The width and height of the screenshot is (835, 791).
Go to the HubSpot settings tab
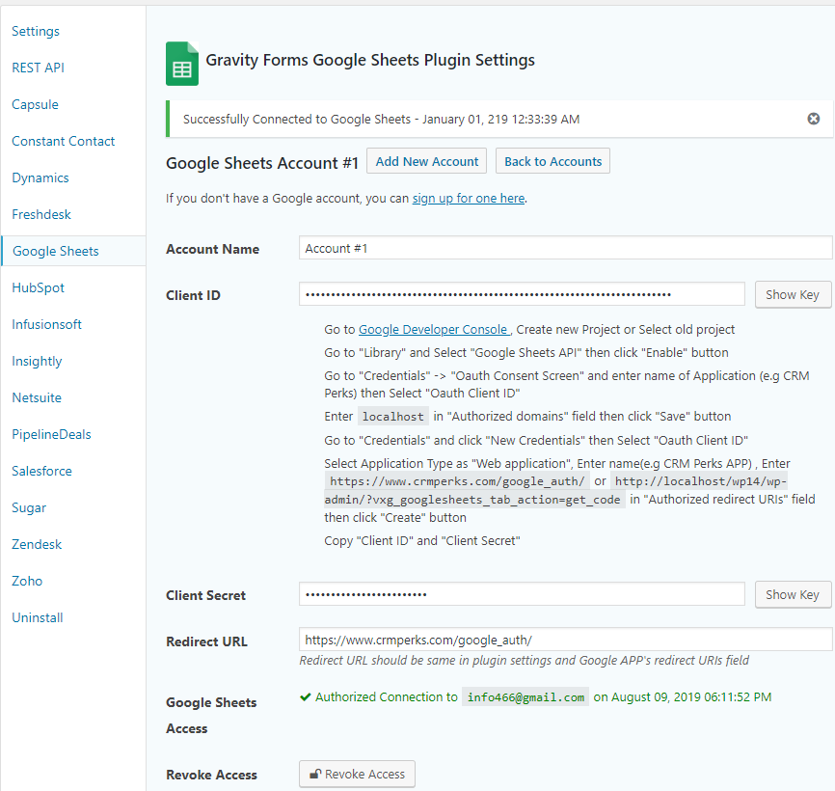click(x=39, y=287)
